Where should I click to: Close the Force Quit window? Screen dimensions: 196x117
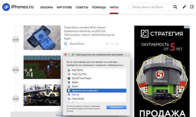pos(66,54)
